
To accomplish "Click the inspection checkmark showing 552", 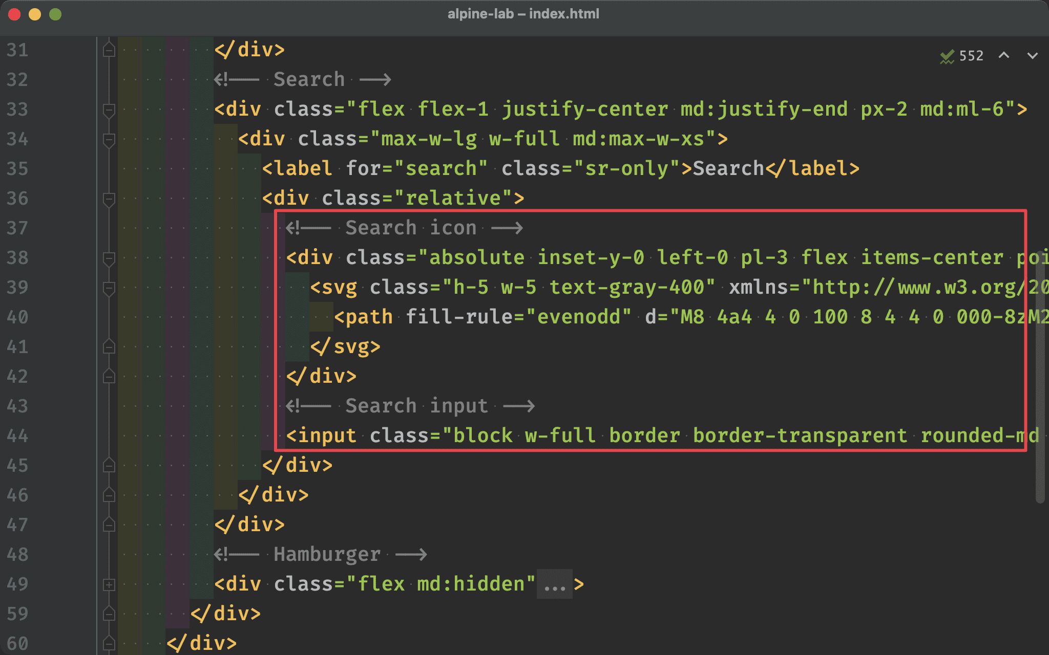I will click(961, 56).
